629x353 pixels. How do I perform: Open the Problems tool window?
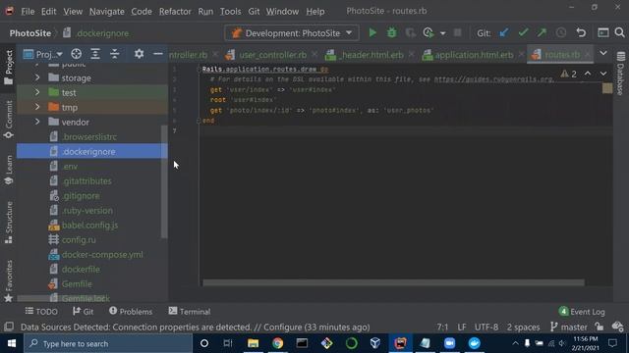(x=131, y=312)
